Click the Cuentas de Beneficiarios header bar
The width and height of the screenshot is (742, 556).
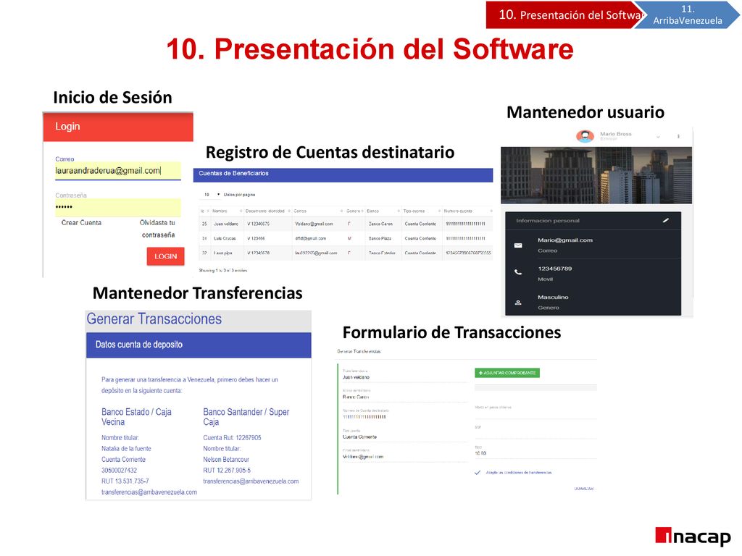[343, 174]
